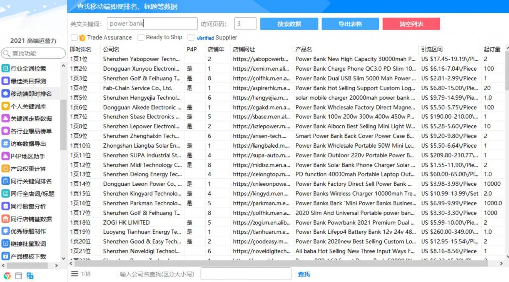Open 行业全词检索 sidebar icon
The height and width of the screenshot is (282, 509).
(5, 68)
